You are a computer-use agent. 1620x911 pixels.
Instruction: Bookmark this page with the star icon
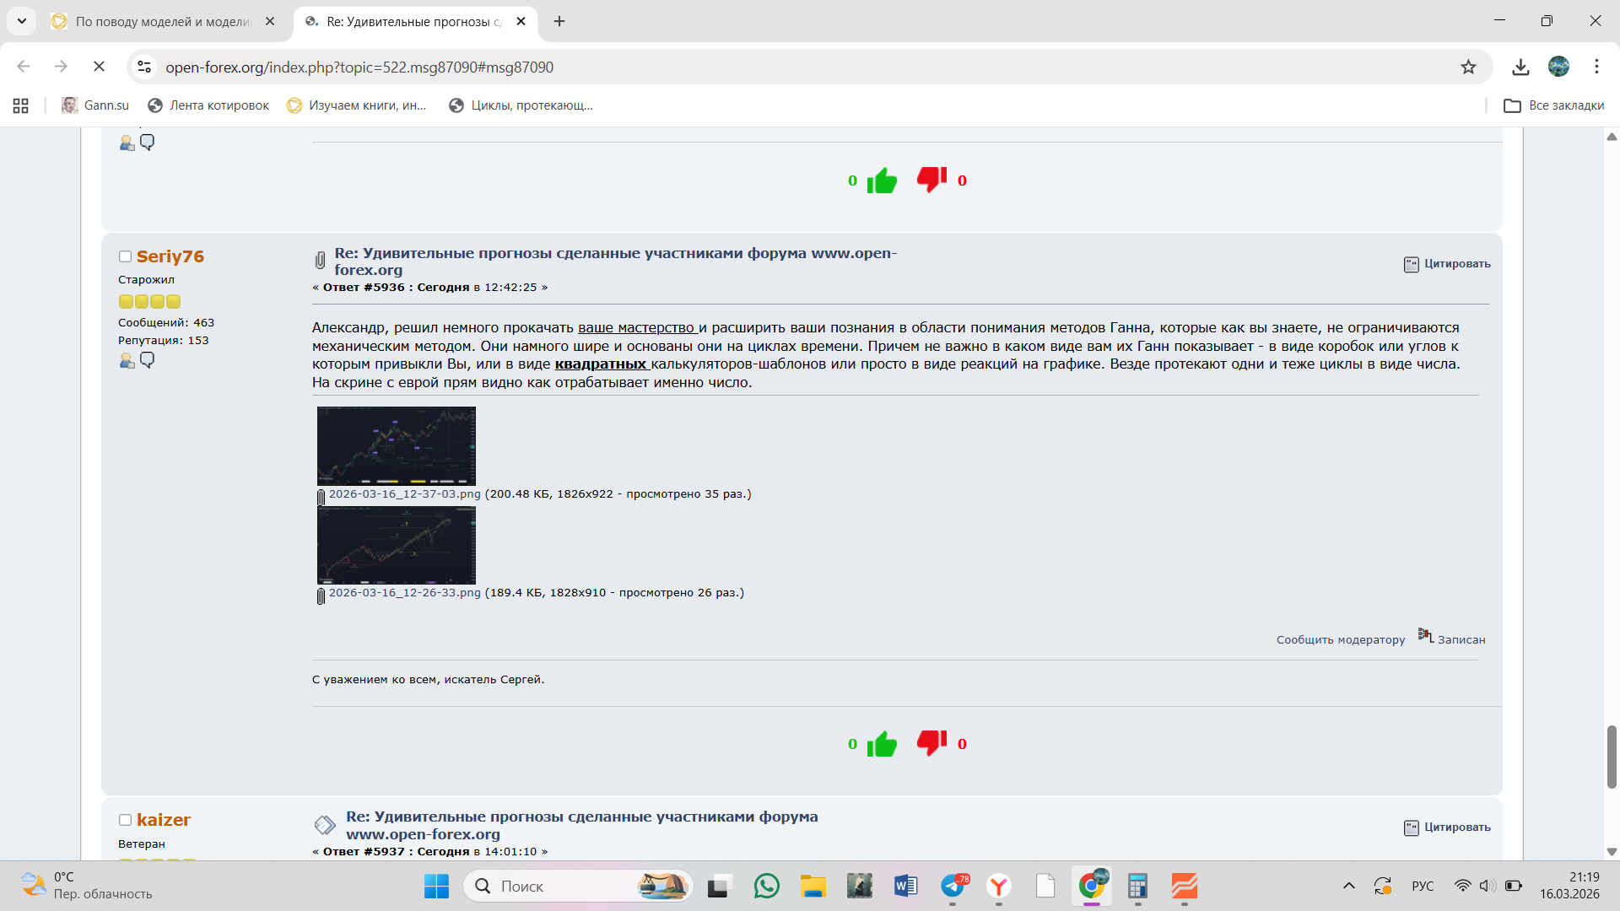[1468, 67]
